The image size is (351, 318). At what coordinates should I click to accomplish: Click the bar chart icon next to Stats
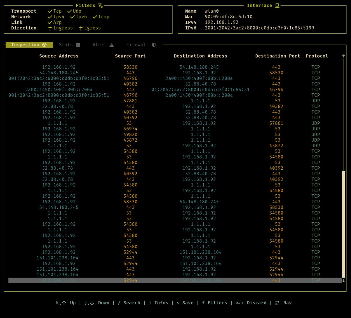(x=78, y=45)
